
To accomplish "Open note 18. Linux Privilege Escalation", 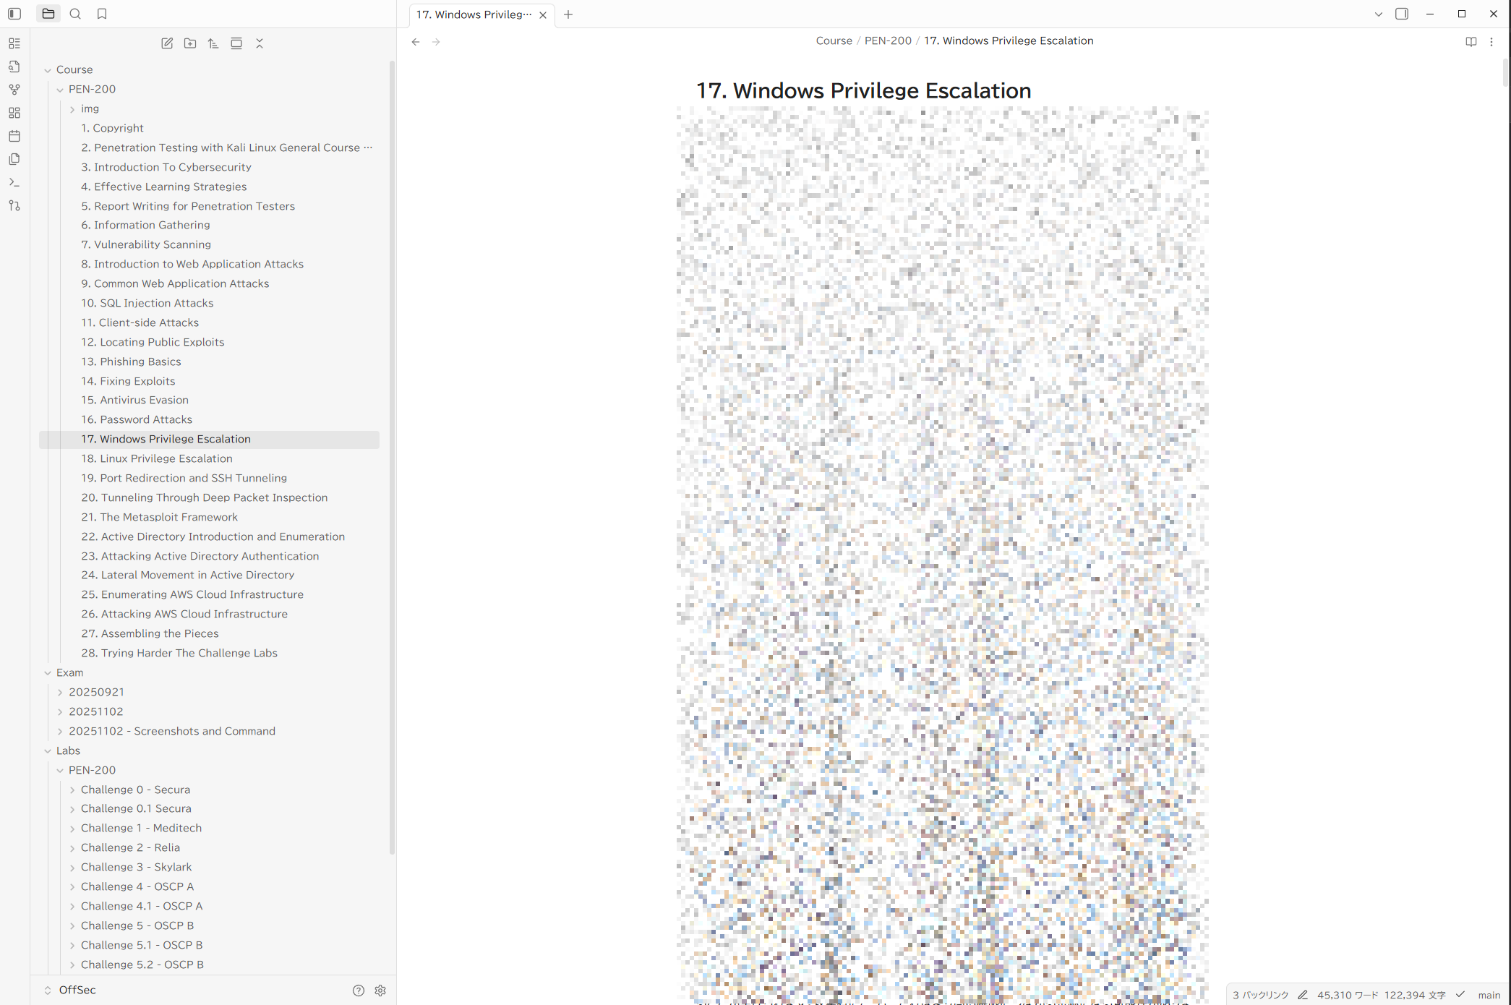I will [157, 458].
